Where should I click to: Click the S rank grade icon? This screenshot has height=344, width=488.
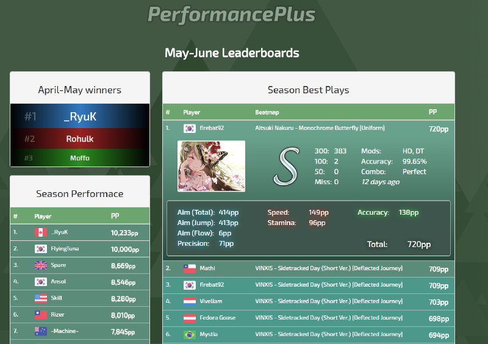pyautogui.click(x=286, y=167)
